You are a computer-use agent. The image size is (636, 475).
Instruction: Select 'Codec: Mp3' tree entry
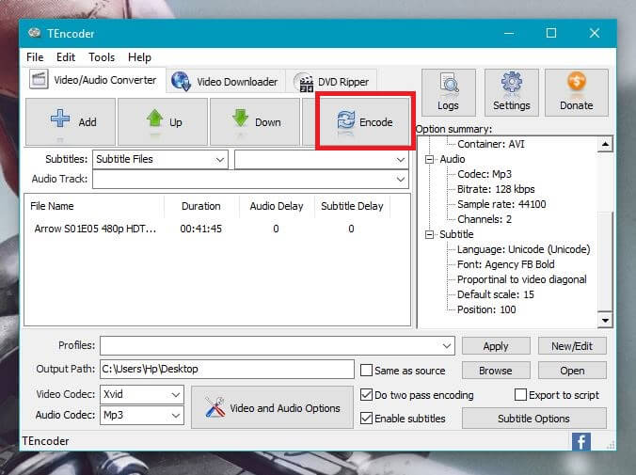point(485,174)
